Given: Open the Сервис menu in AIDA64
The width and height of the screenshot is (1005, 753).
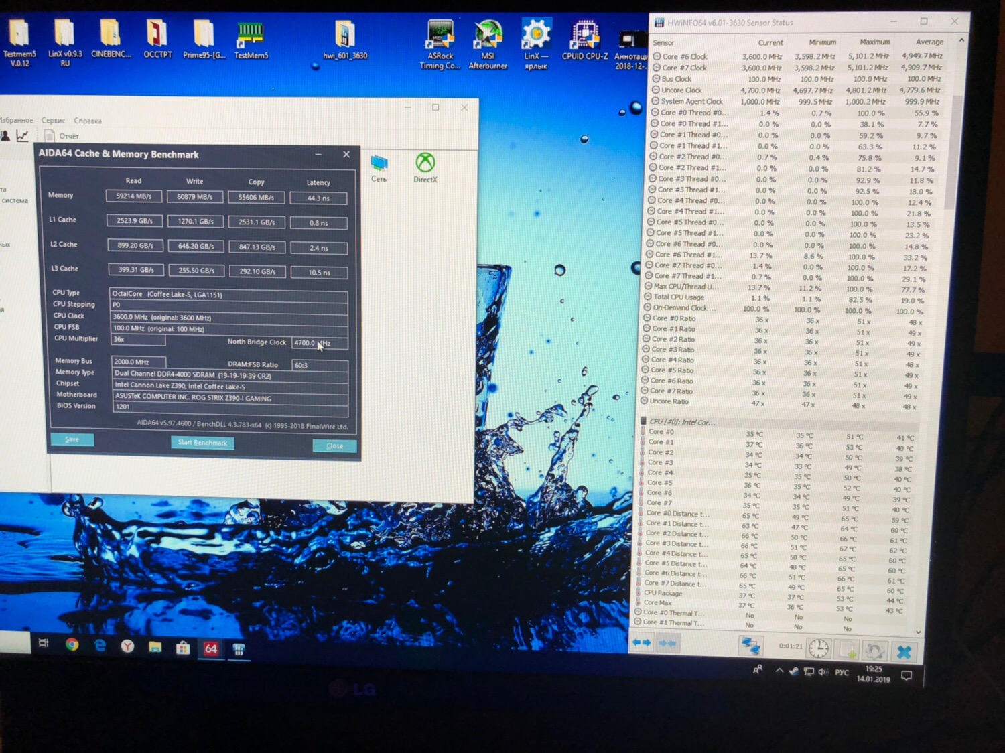Looking at the screenshot, I should 54,121.
